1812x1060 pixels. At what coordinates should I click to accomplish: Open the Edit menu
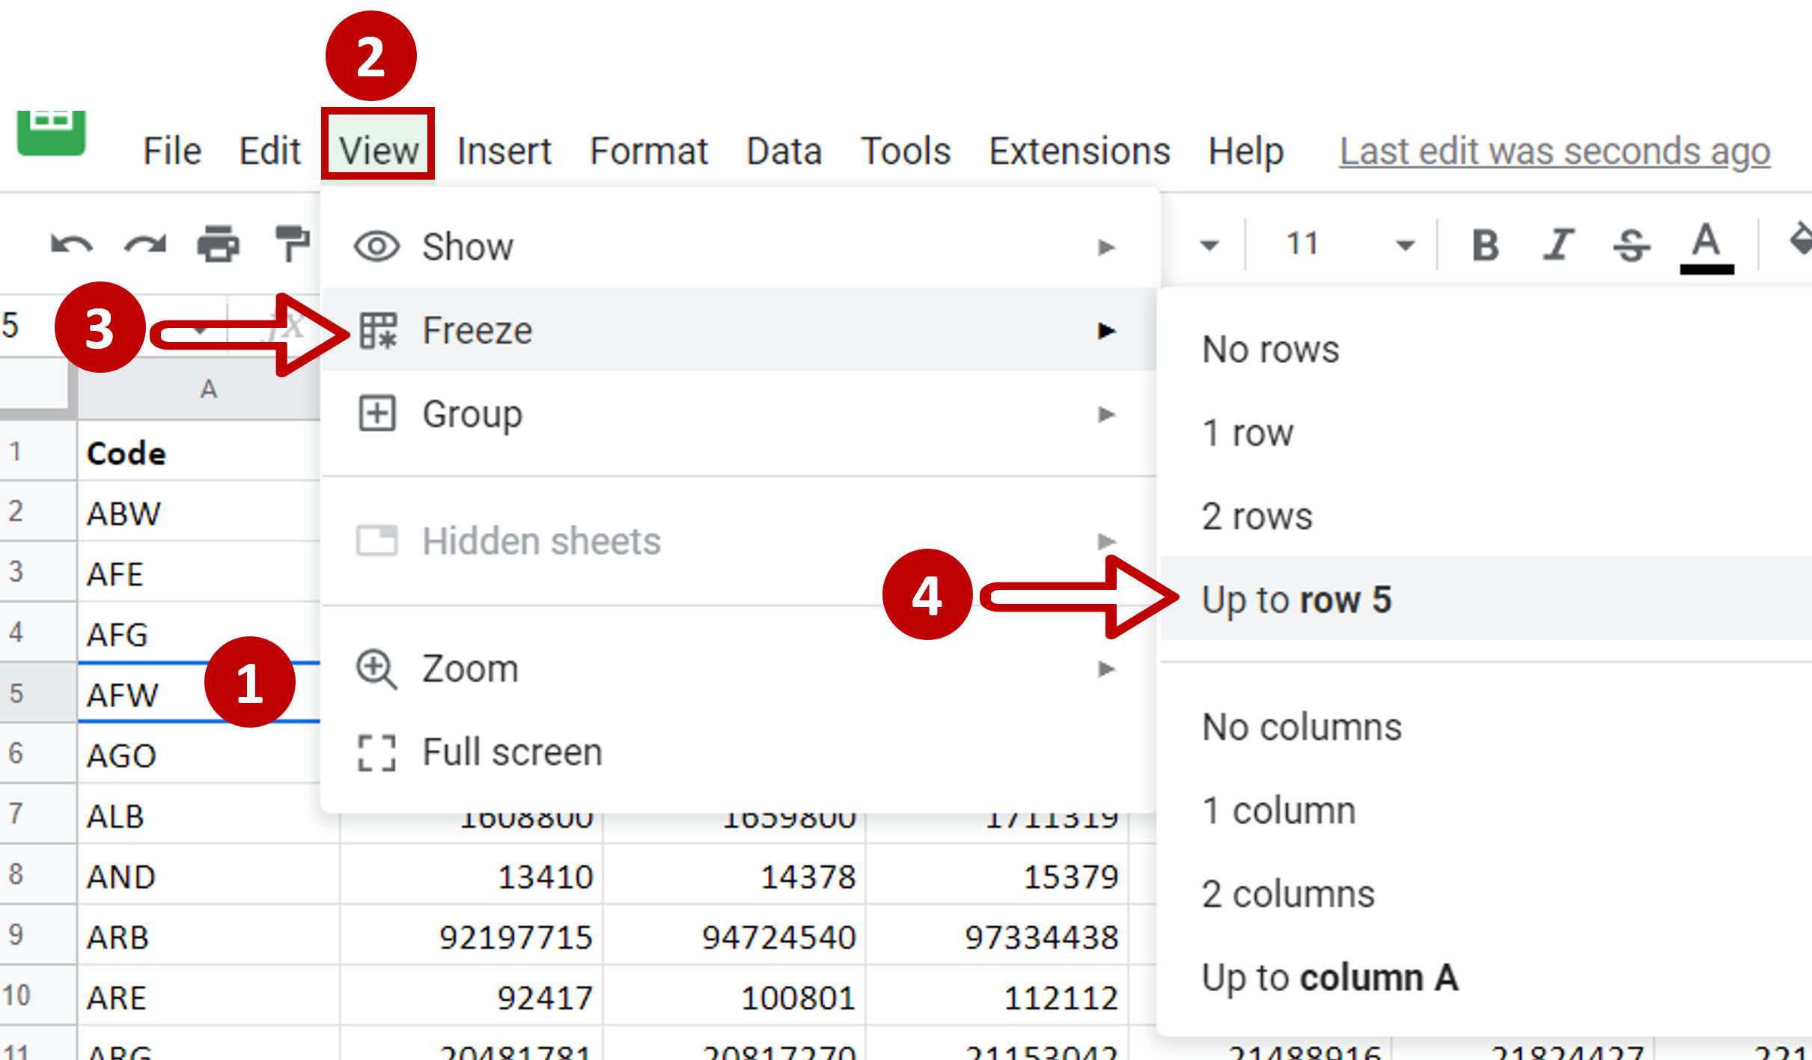tap(269, 151)
